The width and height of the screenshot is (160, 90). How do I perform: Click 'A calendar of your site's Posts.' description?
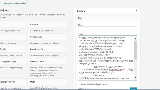[42, 31]
